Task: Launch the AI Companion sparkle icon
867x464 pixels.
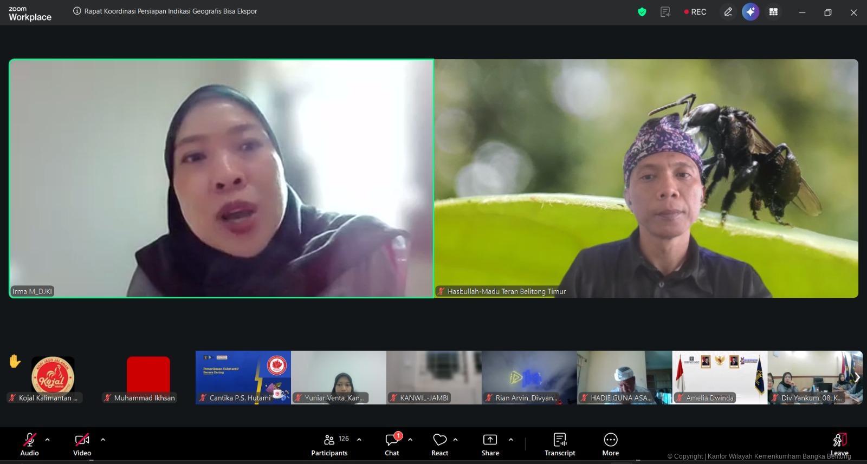Action: [x=750, y=12]
